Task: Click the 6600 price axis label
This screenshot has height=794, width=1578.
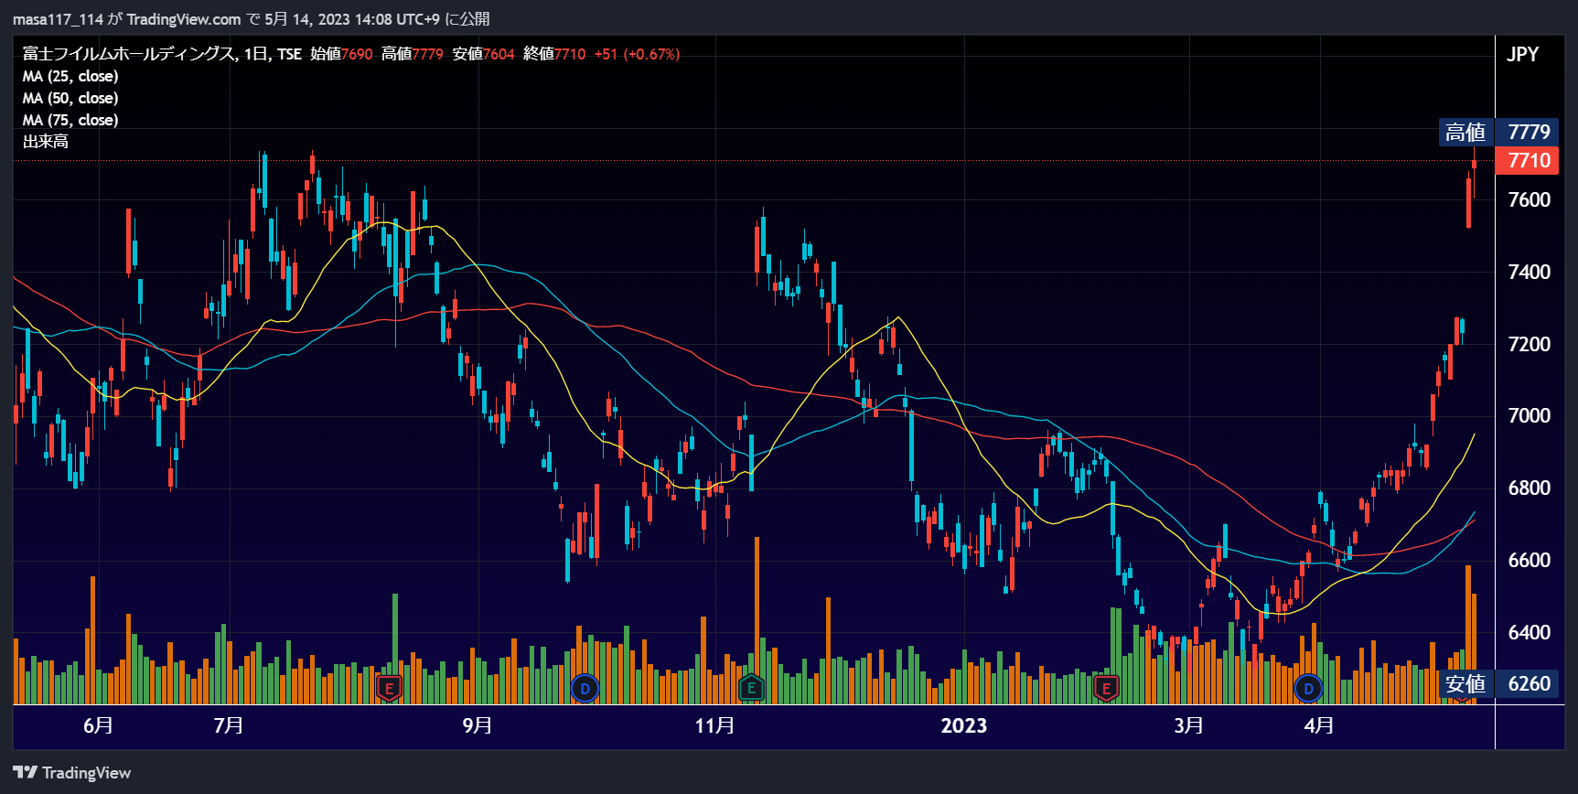Action: pyautogui.click(x=1529, y=560)
